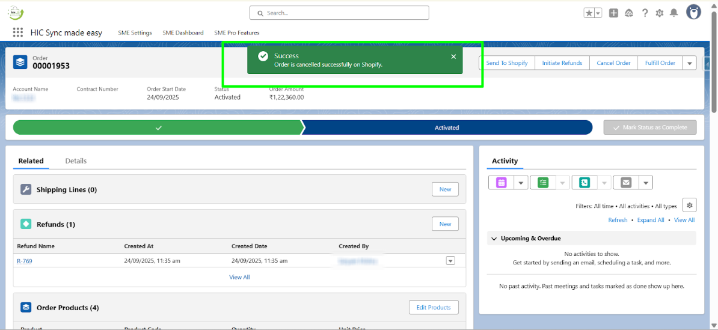718x330 pixels.
Task: Click the View All link in Activity
Action: [684, 220]
